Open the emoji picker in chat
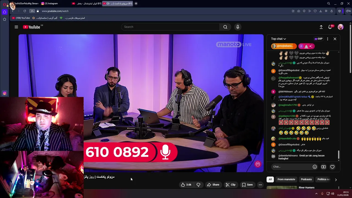Screen dimensions: 352x198 pyautogui.click(x=315, y=167)
